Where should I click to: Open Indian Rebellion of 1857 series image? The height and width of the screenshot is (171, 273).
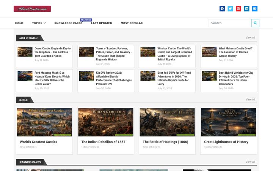pyautogui.click(x=106, y=122)
